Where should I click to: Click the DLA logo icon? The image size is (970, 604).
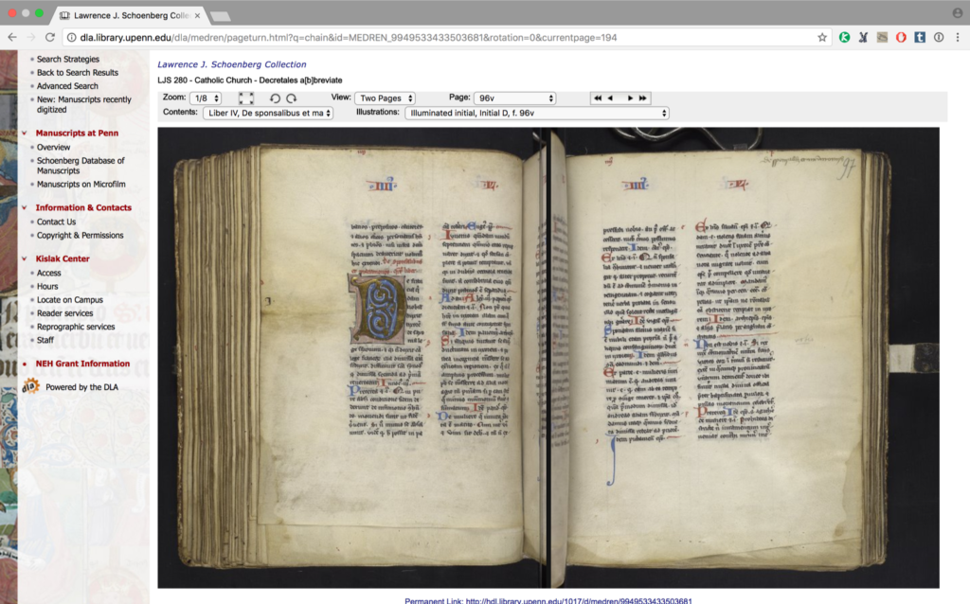coord(29,387)
